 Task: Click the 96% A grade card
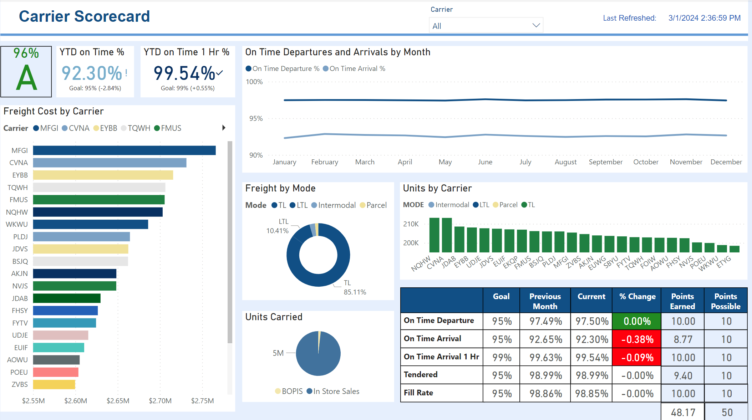(x=26, y=71)
